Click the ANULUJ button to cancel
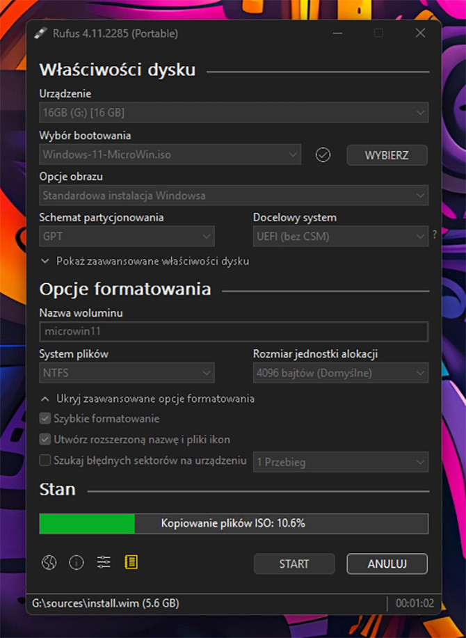The image size is (466, 638). click(x=387, y=564)
